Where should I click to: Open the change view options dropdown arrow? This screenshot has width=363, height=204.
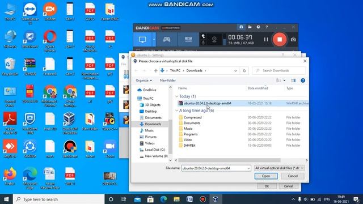point(284,80)
